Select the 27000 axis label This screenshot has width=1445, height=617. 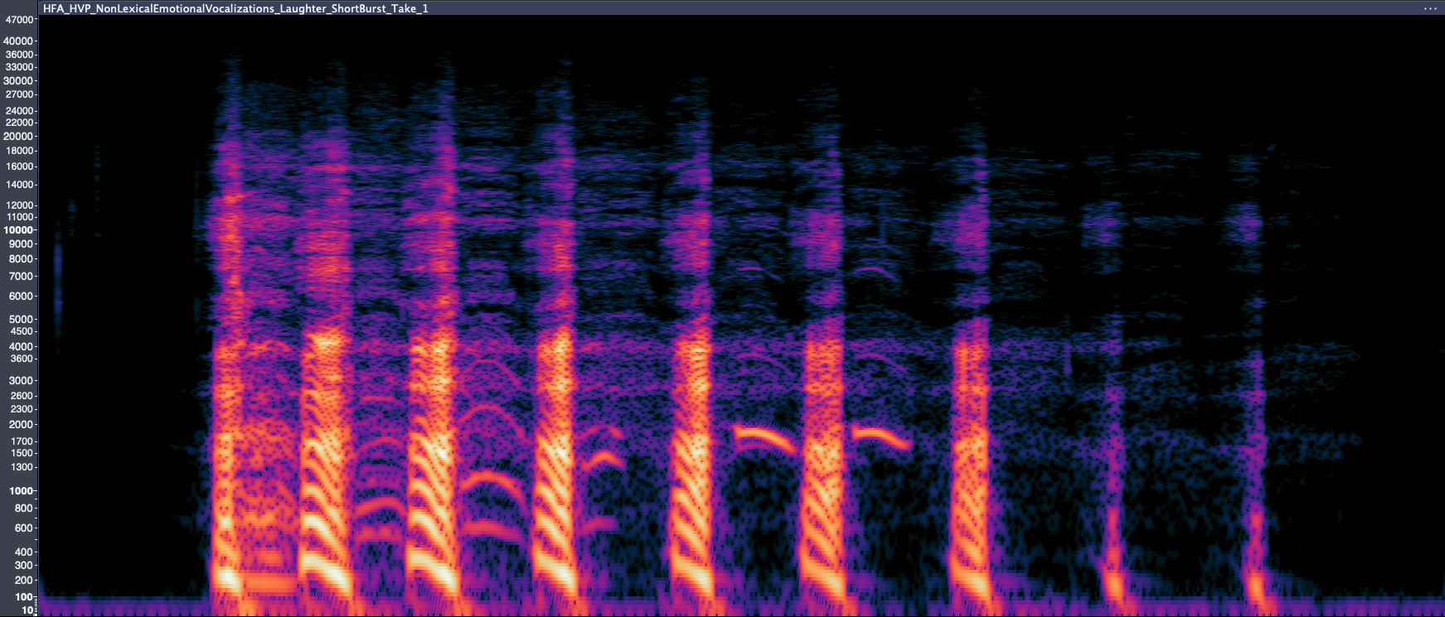click(x=19, y=94)
